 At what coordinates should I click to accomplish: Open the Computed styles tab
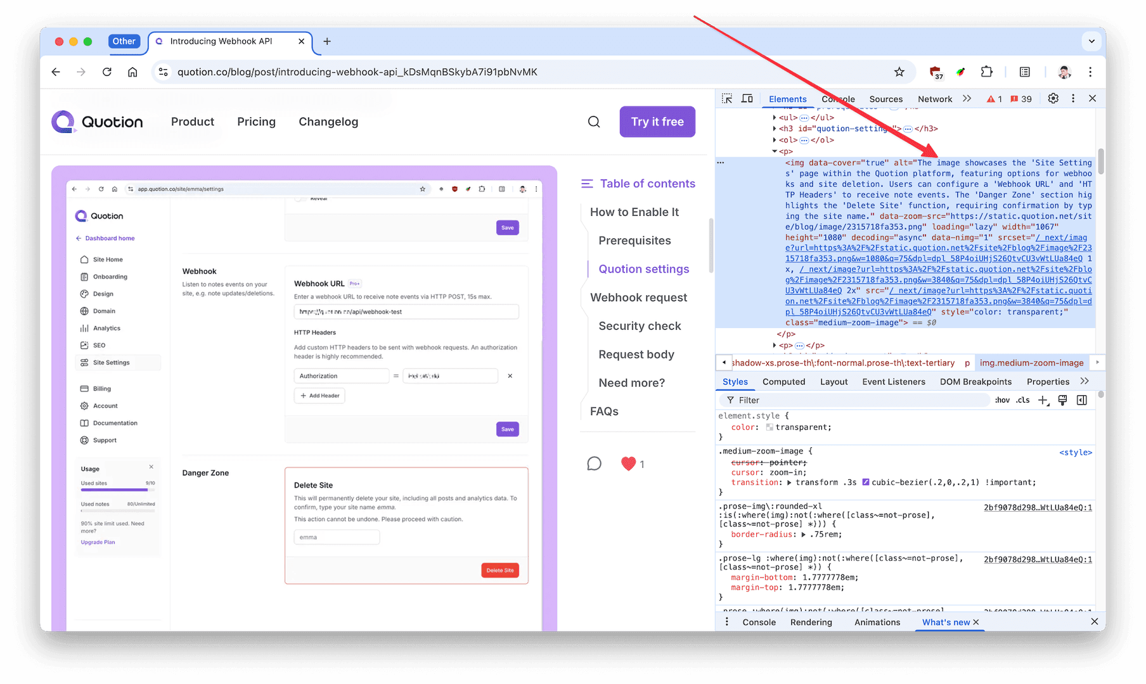click(x=783, y=381)
